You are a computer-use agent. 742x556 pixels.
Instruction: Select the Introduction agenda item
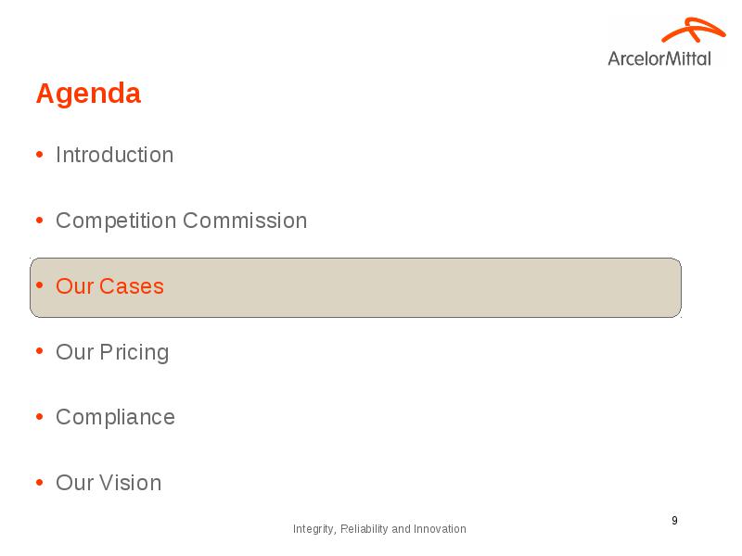click(114, 155)
